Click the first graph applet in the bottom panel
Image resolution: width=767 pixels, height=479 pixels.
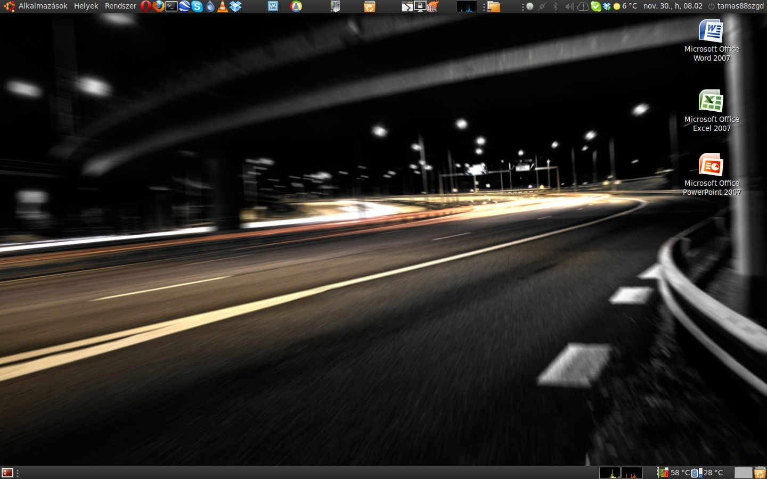tap(610, 473)
